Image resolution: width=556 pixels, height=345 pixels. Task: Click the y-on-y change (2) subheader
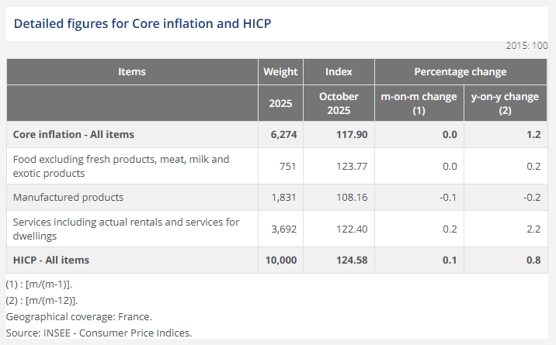point(505,103)
